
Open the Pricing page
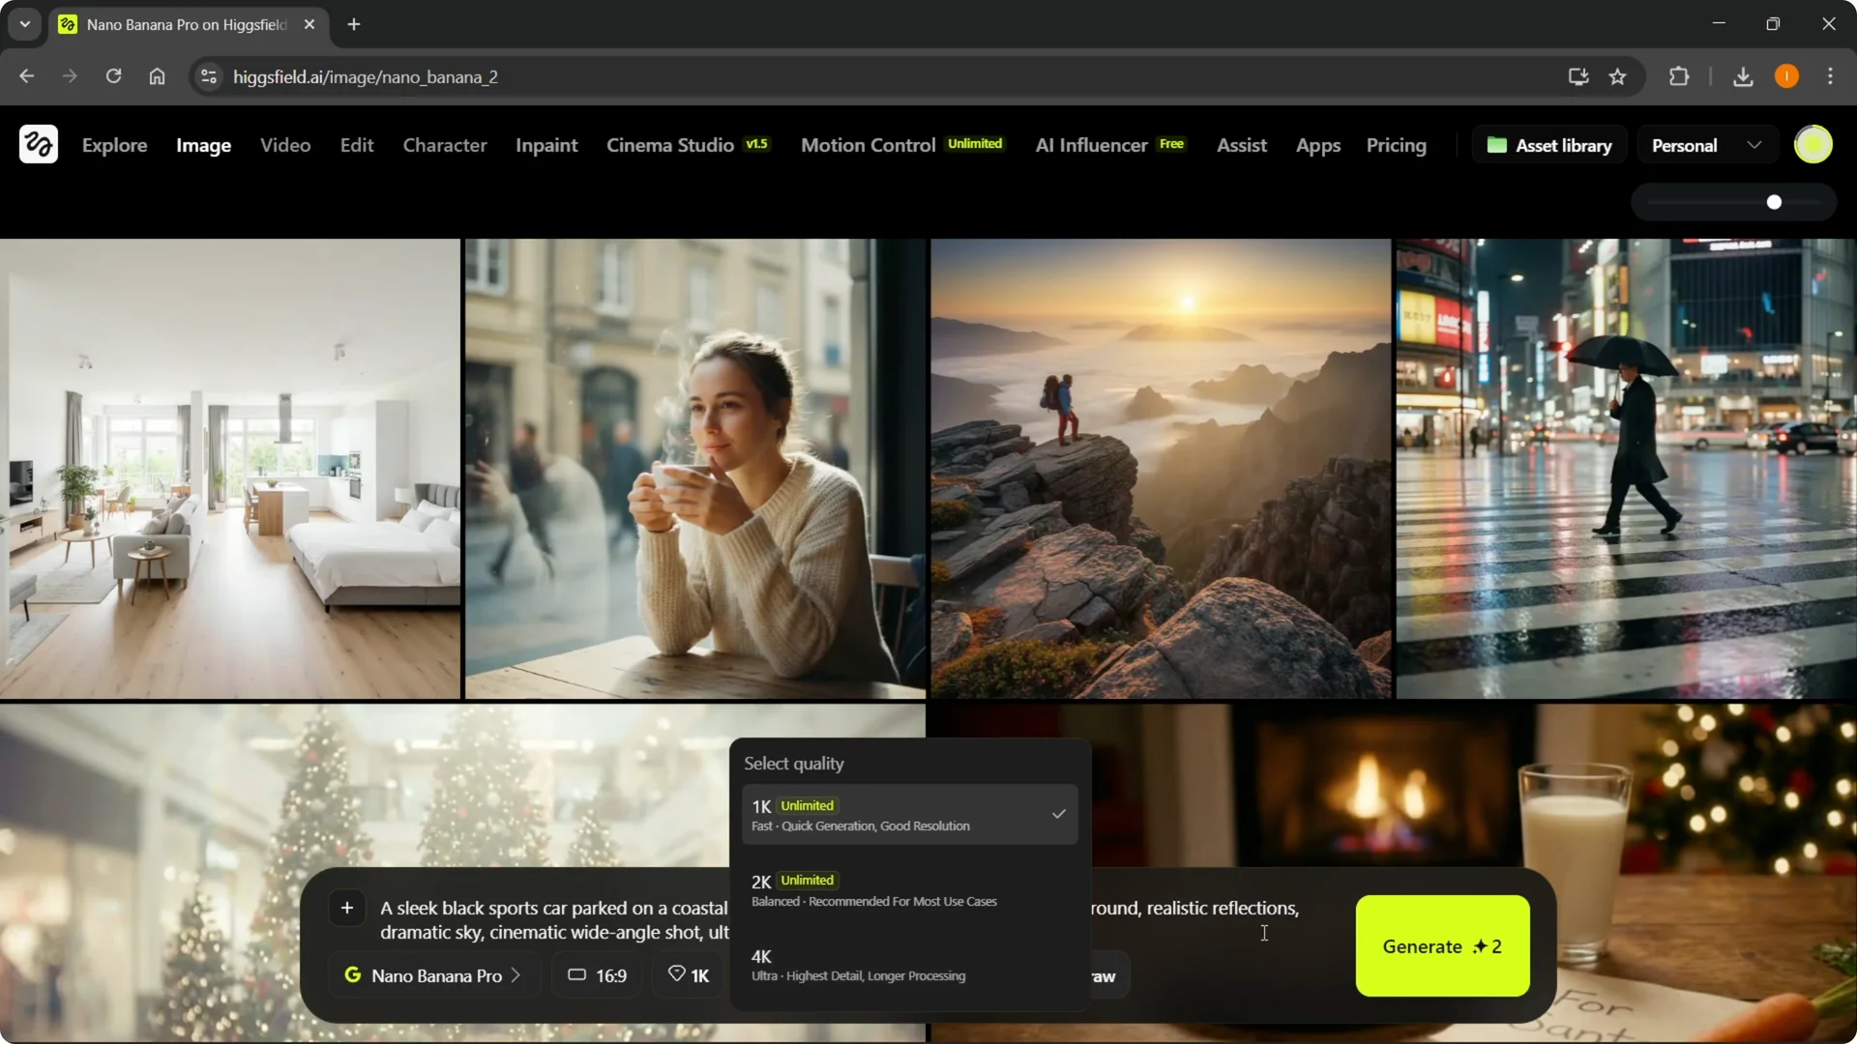[x=1396, y=145]
